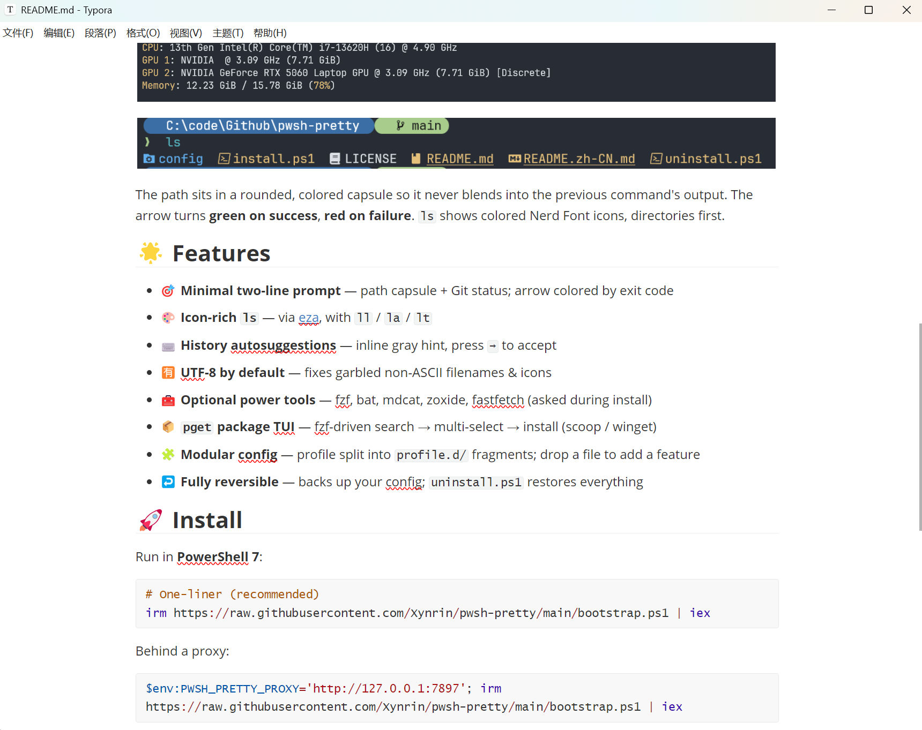Click the 'Minimal two-line prompt' bold text

pyautogui.click(x=261, y=291)
